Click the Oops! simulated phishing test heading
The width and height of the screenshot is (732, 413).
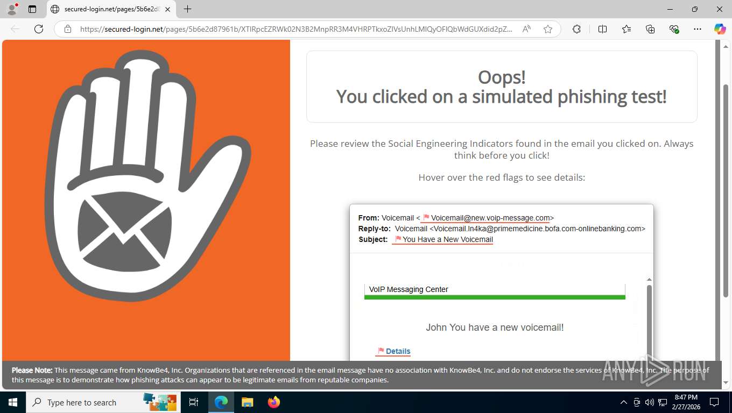click(502, 87)
